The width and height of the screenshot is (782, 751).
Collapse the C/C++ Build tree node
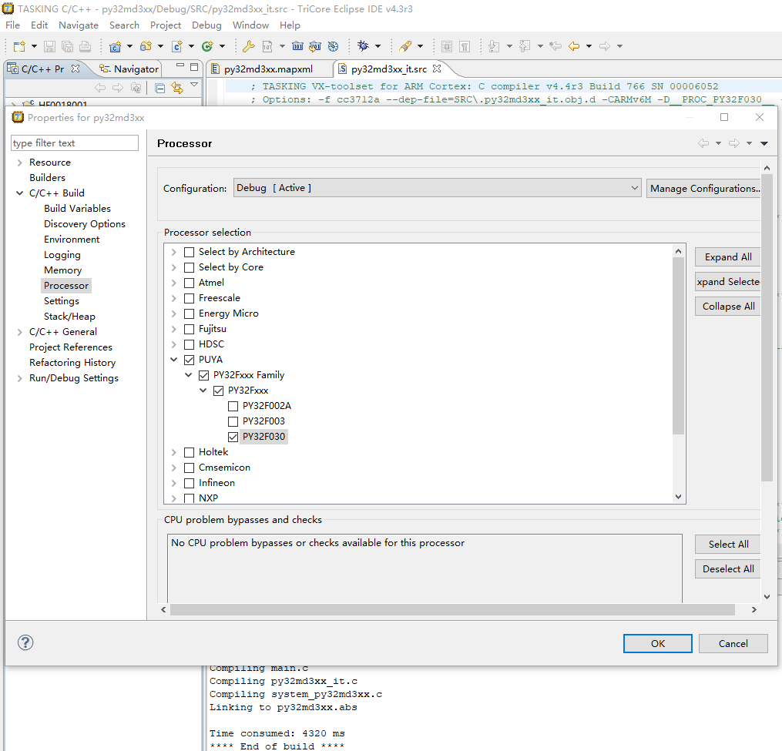20,193
